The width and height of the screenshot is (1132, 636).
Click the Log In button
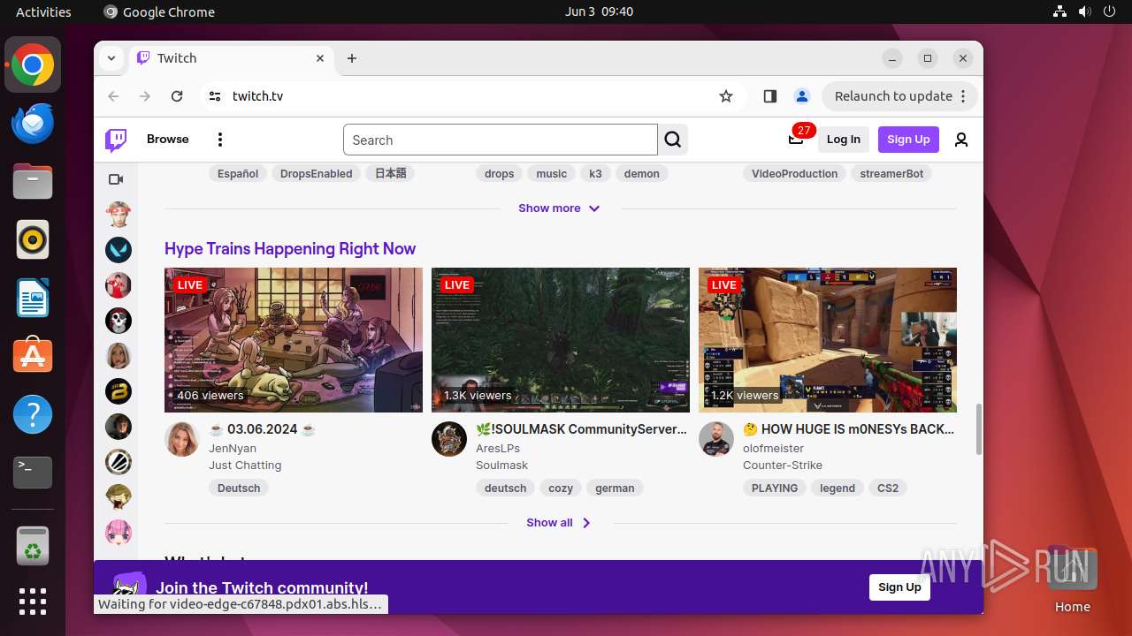pyautogui.click(x=844, y=140)
